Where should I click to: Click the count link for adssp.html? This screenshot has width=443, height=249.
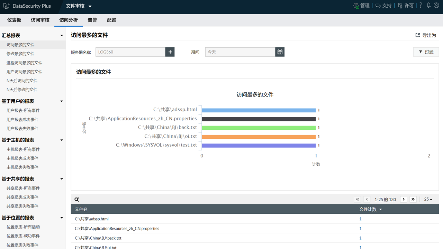click(x=360, y=219)
